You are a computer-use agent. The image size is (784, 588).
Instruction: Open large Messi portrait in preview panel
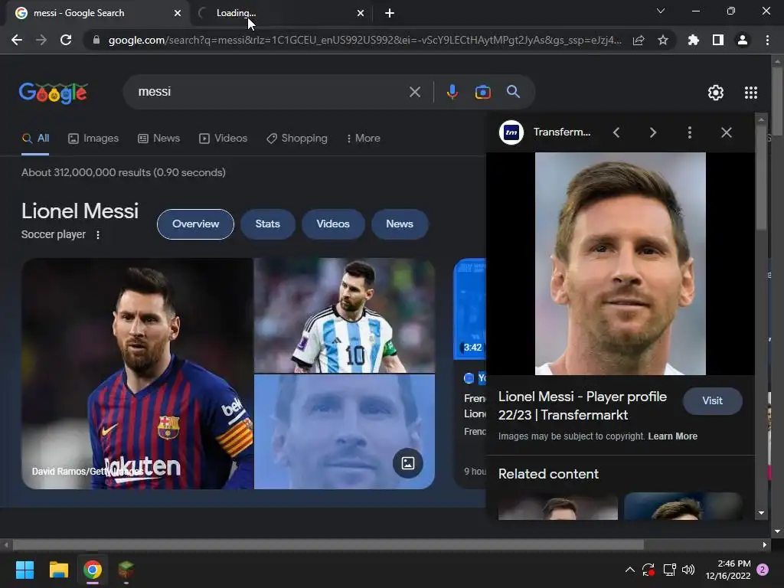(620, 263)
